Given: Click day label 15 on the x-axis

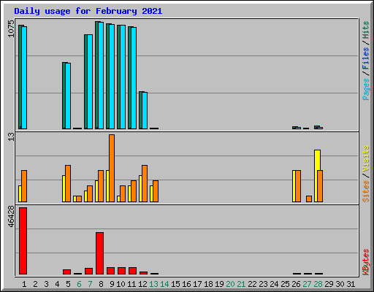Looking at the screenshot, I should tap(175, 284).
